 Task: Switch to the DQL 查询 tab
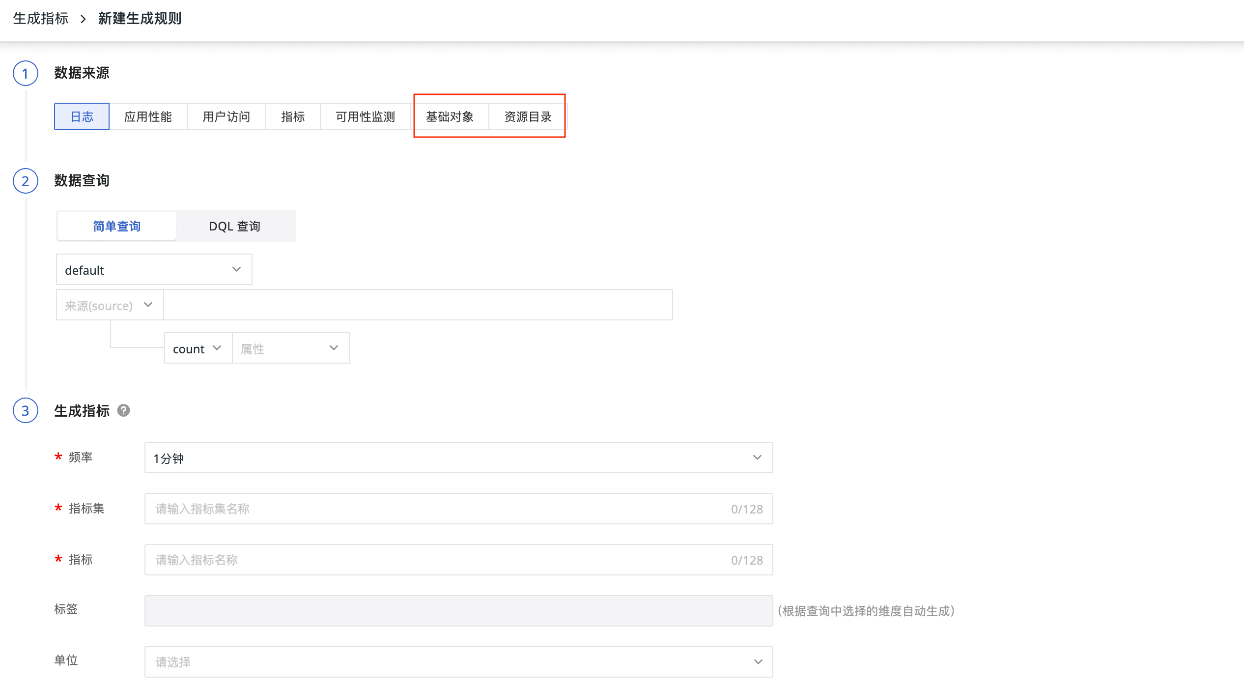pyautogui.click(x=235, y=226)
